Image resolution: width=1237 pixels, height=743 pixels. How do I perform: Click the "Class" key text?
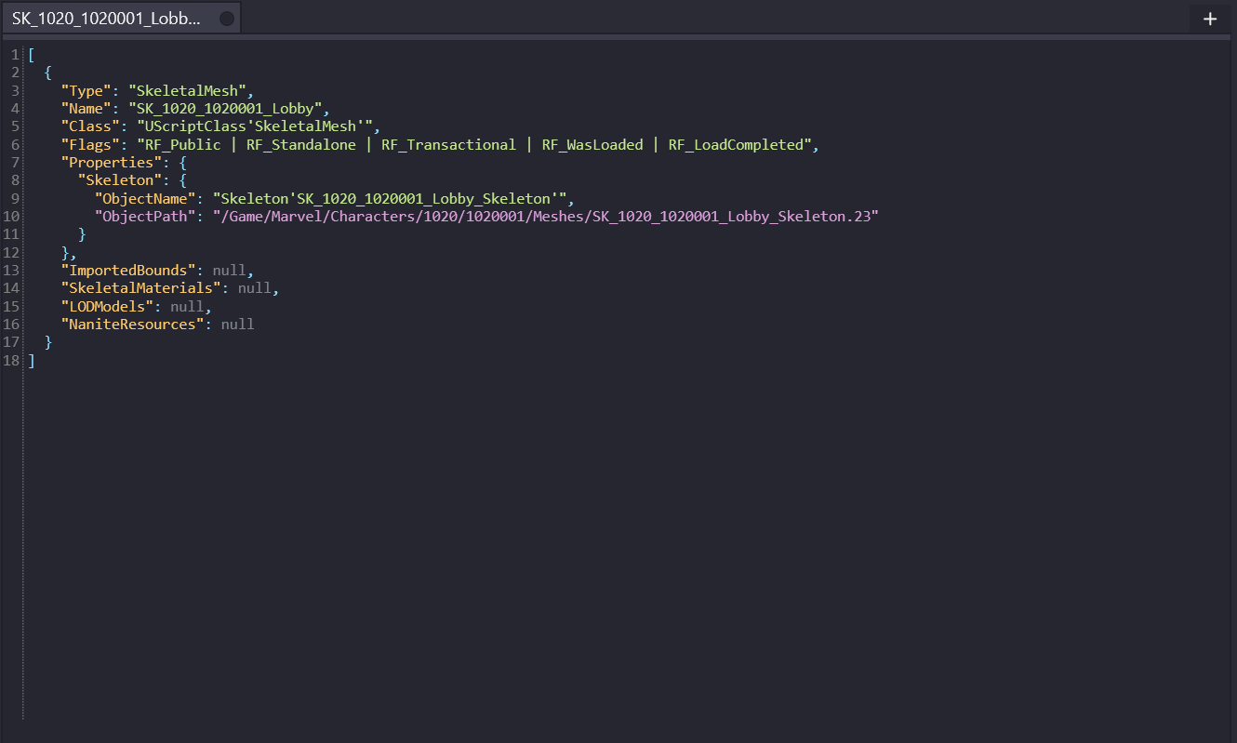pyautogui.click(x=91, y=126)
